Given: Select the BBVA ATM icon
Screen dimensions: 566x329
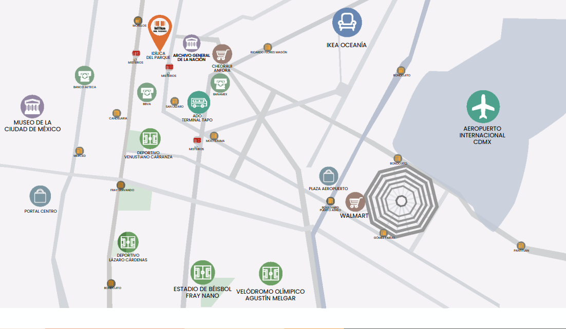Looking at the screenshot, I should tap(147, 93).
